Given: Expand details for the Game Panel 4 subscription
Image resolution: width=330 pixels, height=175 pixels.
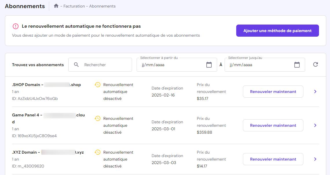Looking at the screenshot, I should [x=315, y=125].
